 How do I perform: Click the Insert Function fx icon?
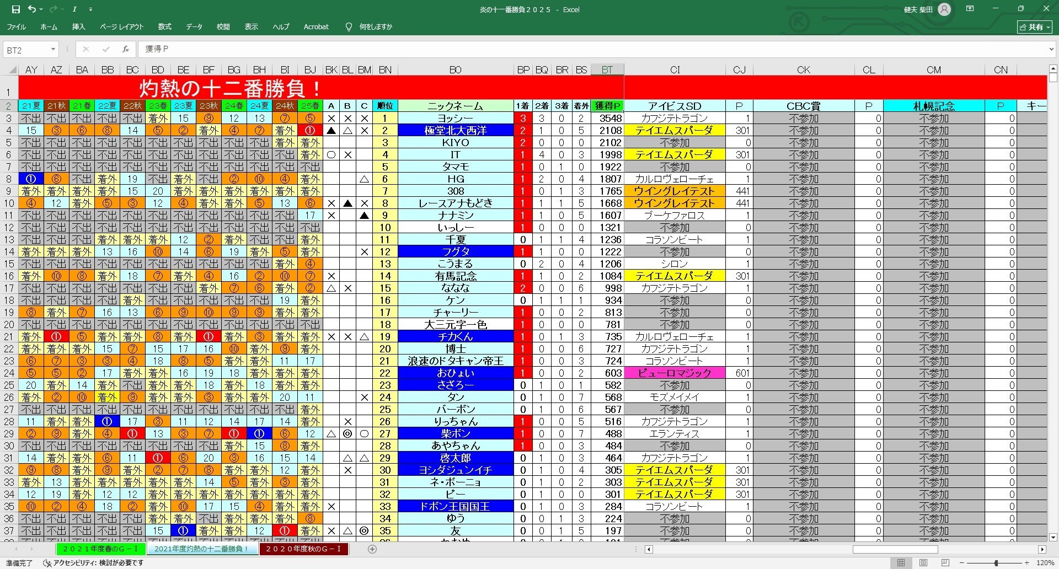pyautogui.click(x=126, y=49)
